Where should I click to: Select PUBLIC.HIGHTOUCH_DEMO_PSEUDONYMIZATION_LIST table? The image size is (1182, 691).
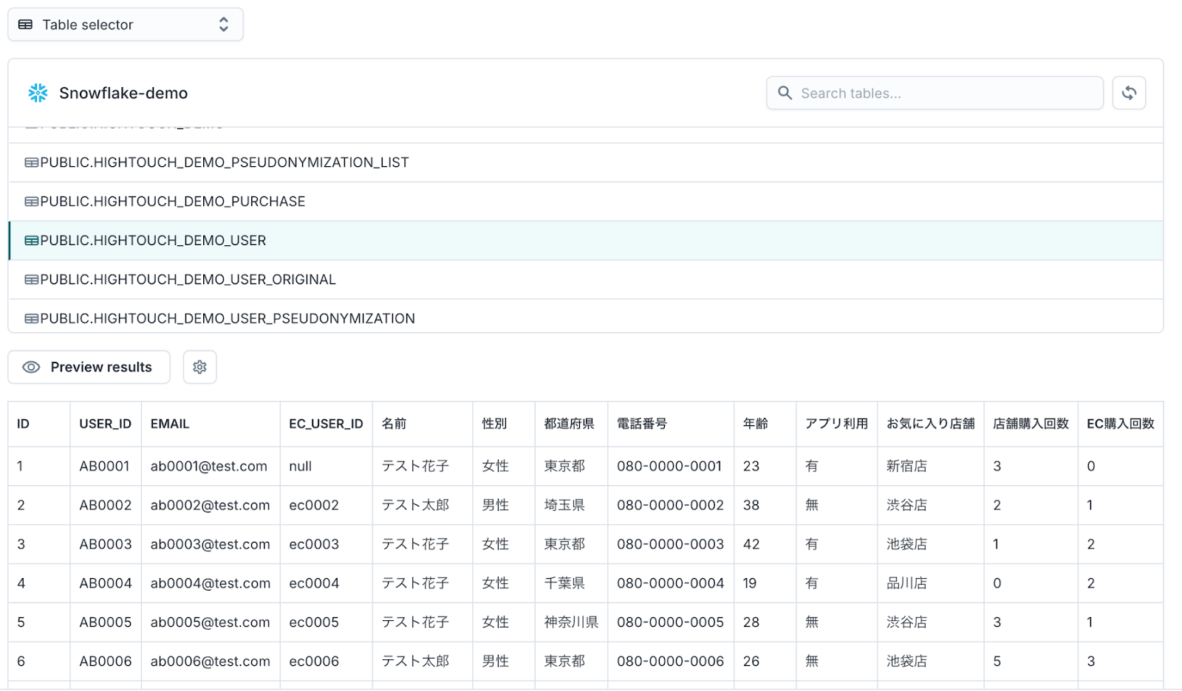click(586, 162)
